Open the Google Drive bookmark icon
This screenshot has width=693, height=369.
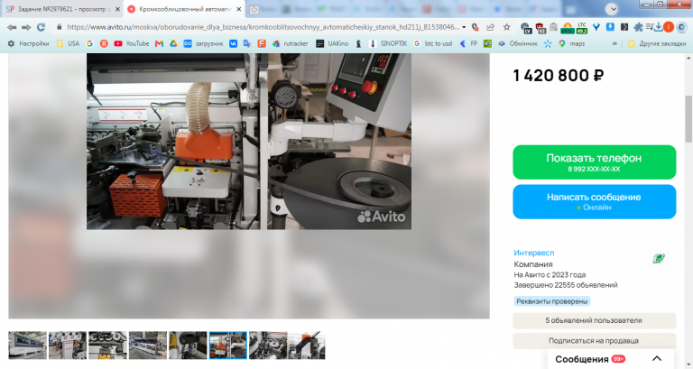tap(173, 43)
